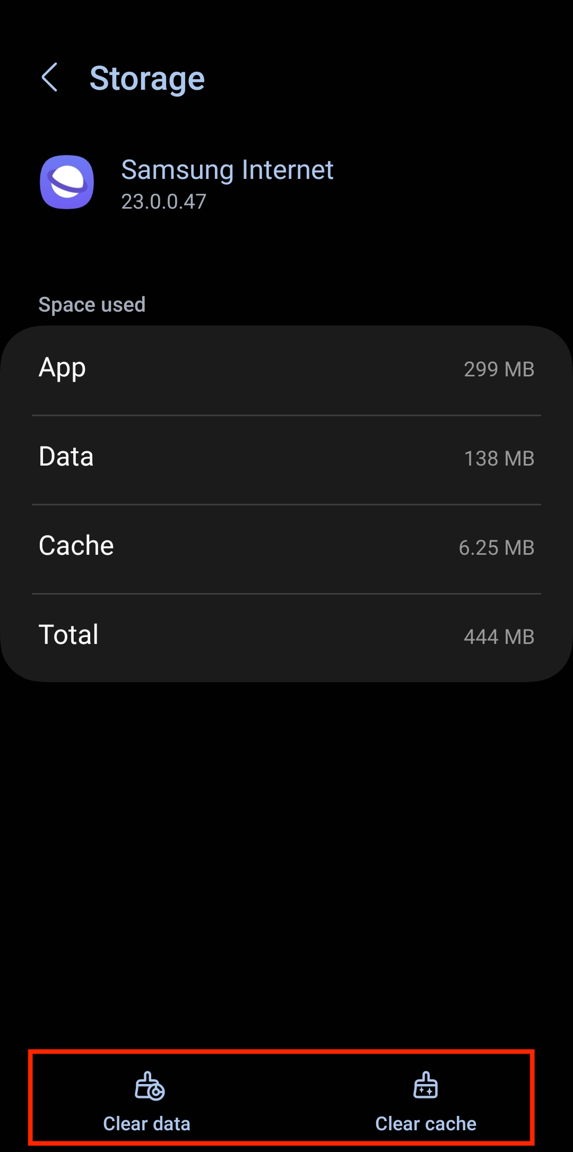Screen dimensions: 573x1152
Task: Click the Storage page title
Action: click(147, 79)
